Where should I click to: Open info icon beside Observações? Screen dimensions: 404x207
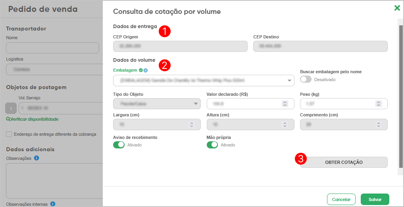coord(37,158)
